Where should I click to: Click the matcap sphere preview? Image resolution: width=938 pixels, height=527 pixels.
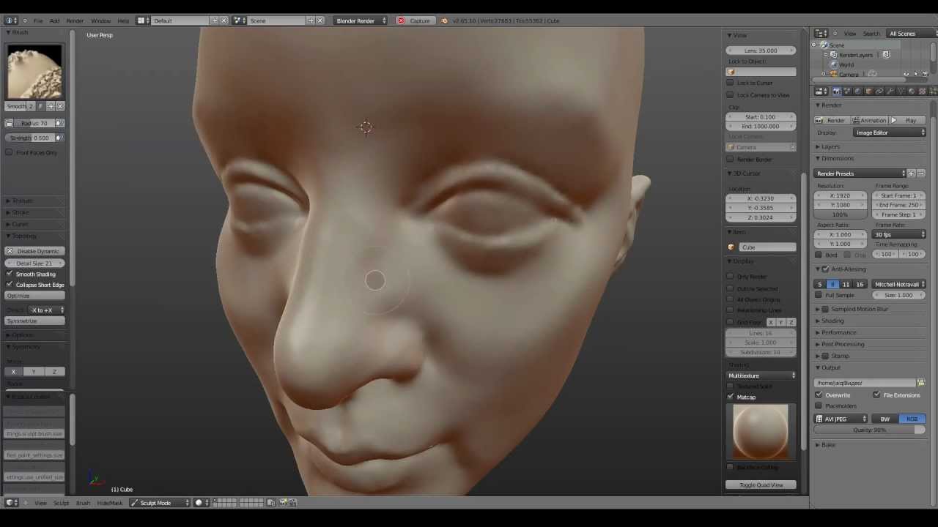pos(761,431)
